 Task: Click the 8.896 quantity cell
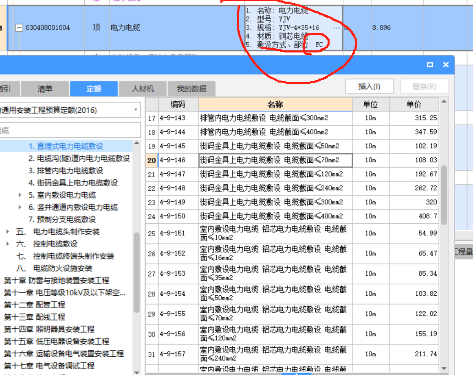pos(397,28)
